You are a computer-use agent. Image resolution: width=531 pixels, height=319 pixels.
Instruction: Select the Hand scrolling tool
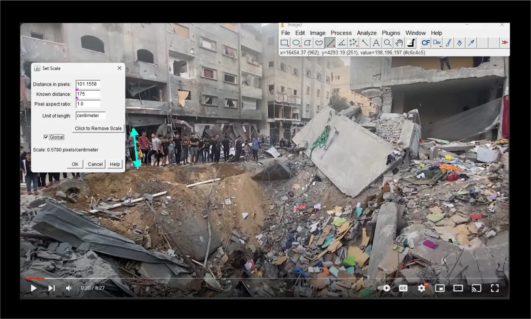399,43
